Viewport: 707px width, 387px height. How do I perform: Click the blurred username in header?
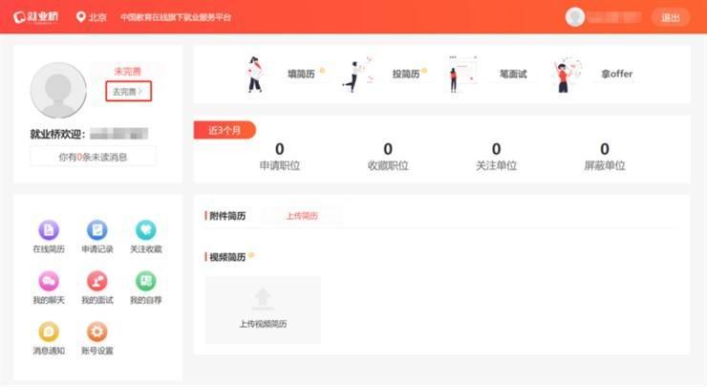click(x=614, y=17)
